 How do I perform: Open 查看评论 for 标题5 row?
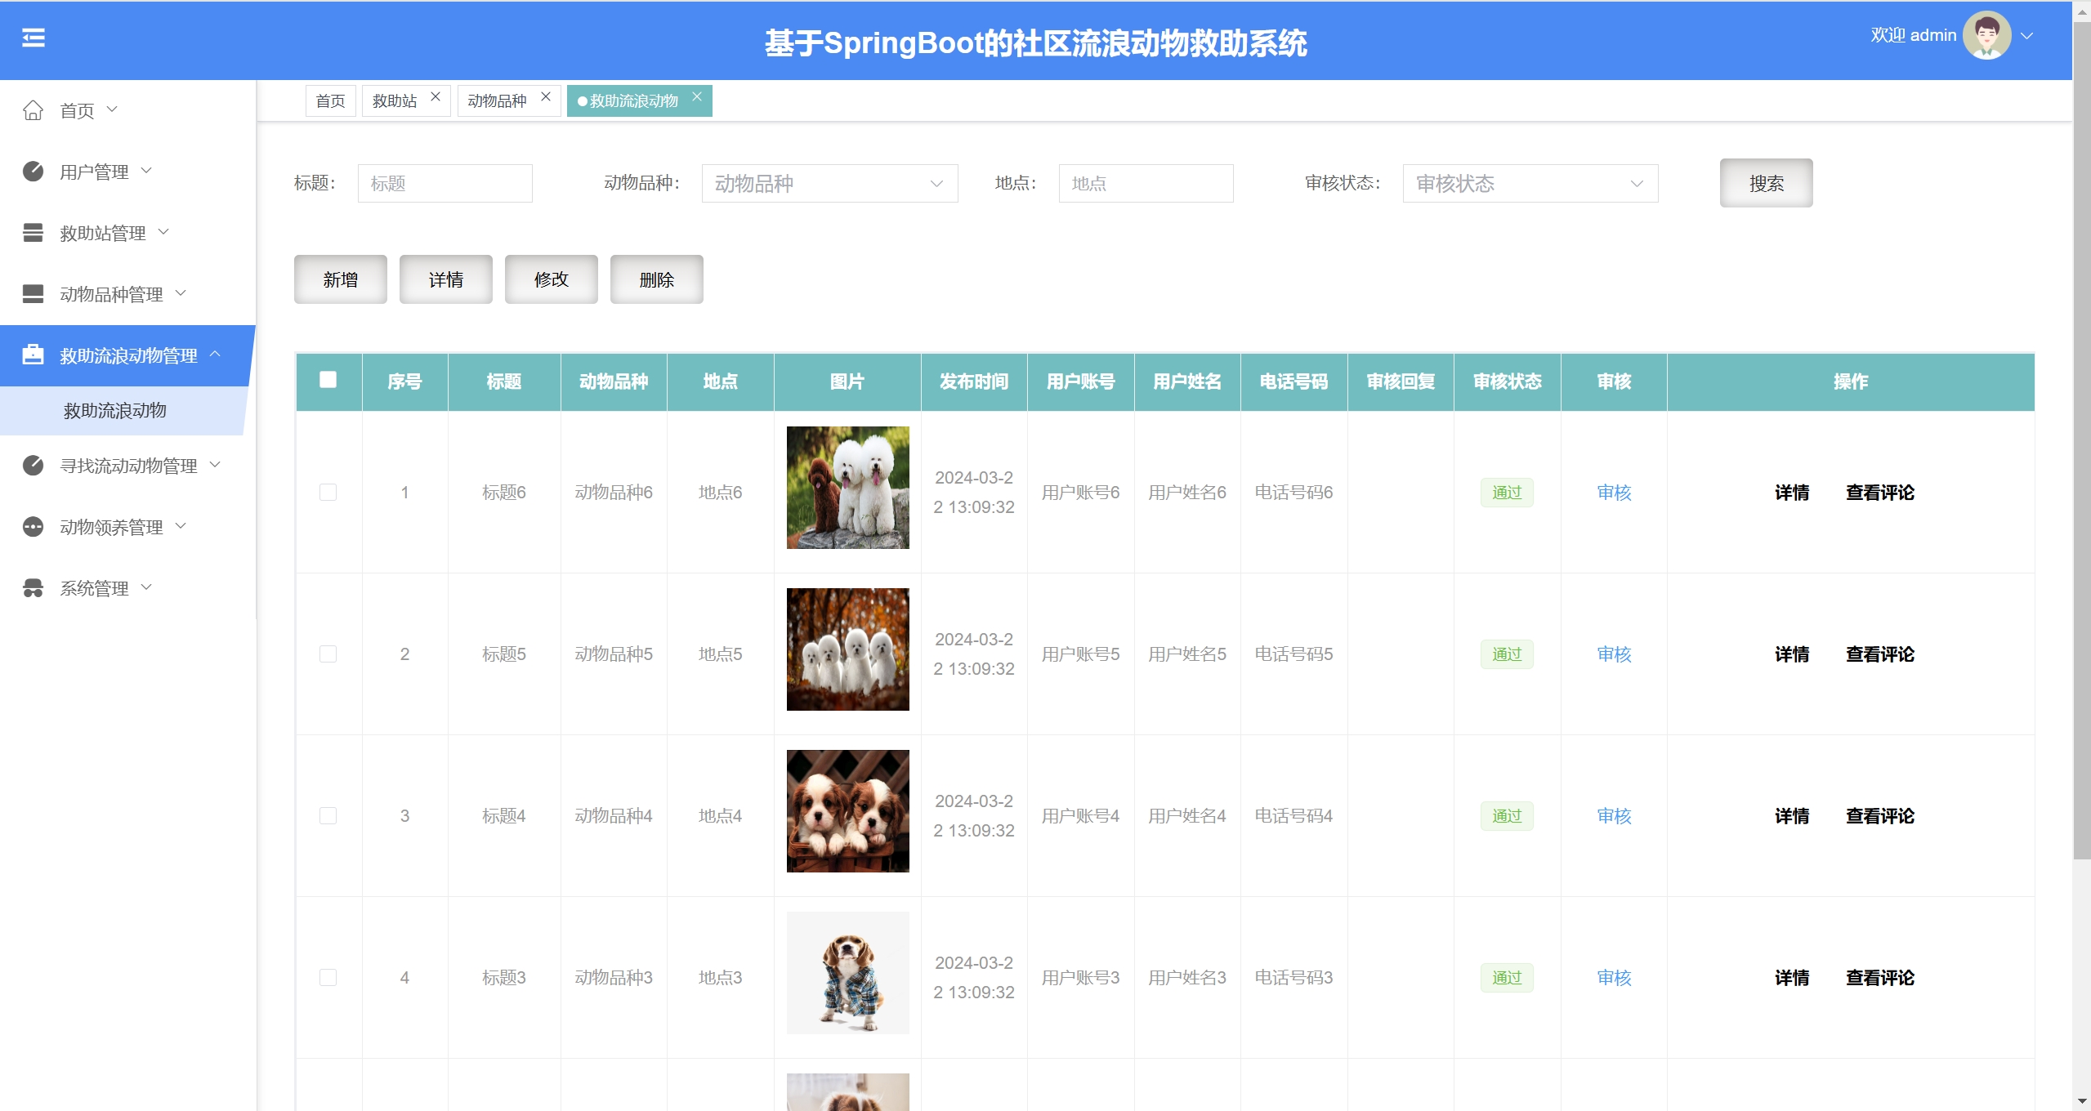(x=1880, y=654)
